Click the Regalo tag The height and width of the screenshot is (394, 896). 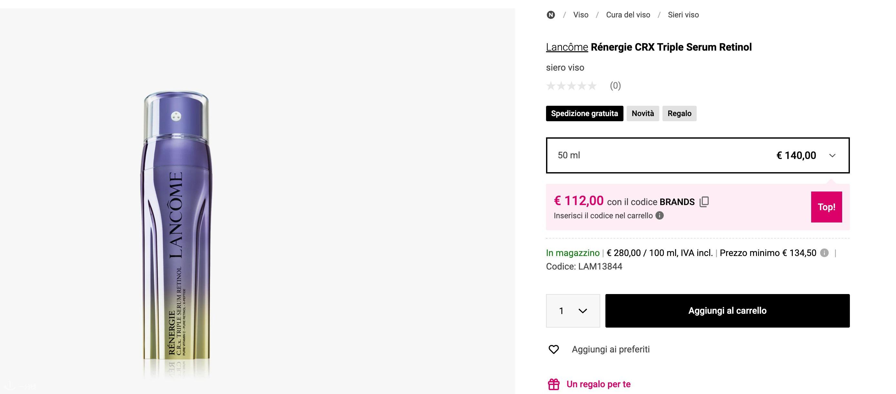(679, 113)
